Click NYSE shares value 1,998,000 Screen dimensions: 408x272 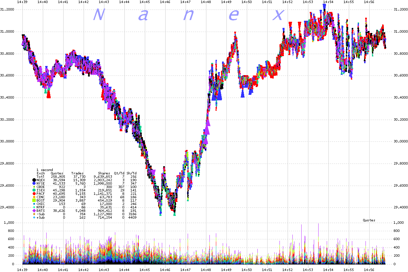click(x=103, y=183)
